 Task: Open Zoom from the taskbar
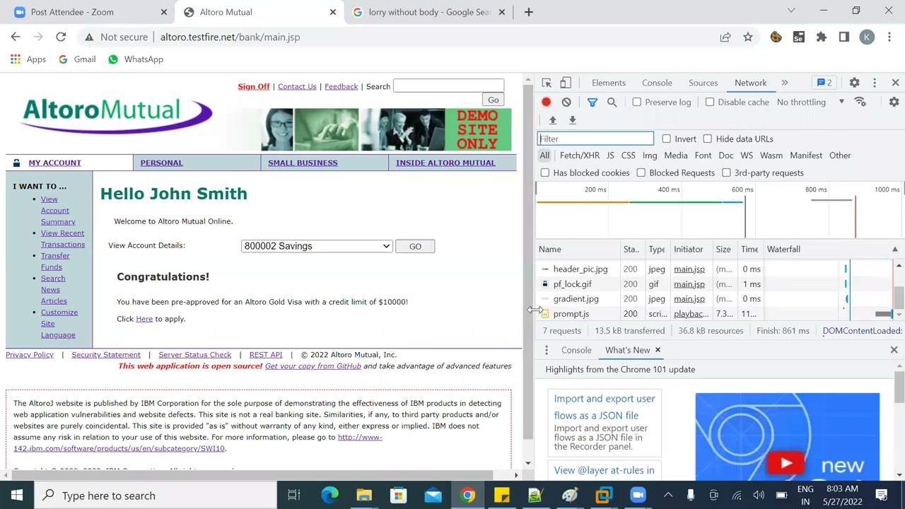pyautogui.click(x=638, y=496)
